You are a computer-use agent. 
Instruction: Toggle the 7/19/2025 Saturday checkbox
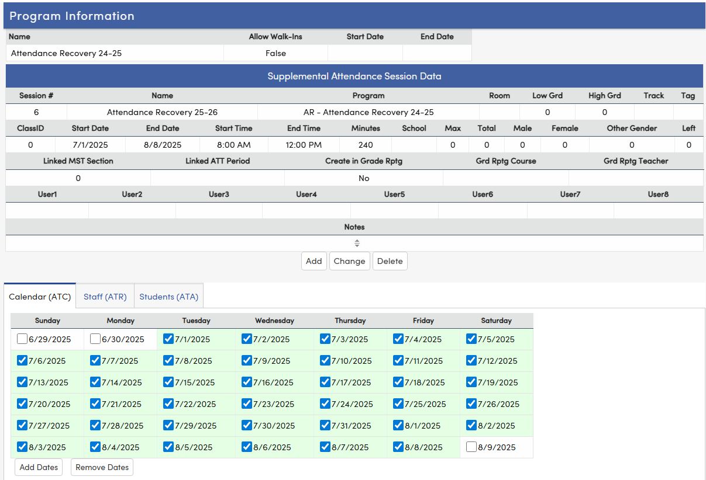[x=471, y=382]
